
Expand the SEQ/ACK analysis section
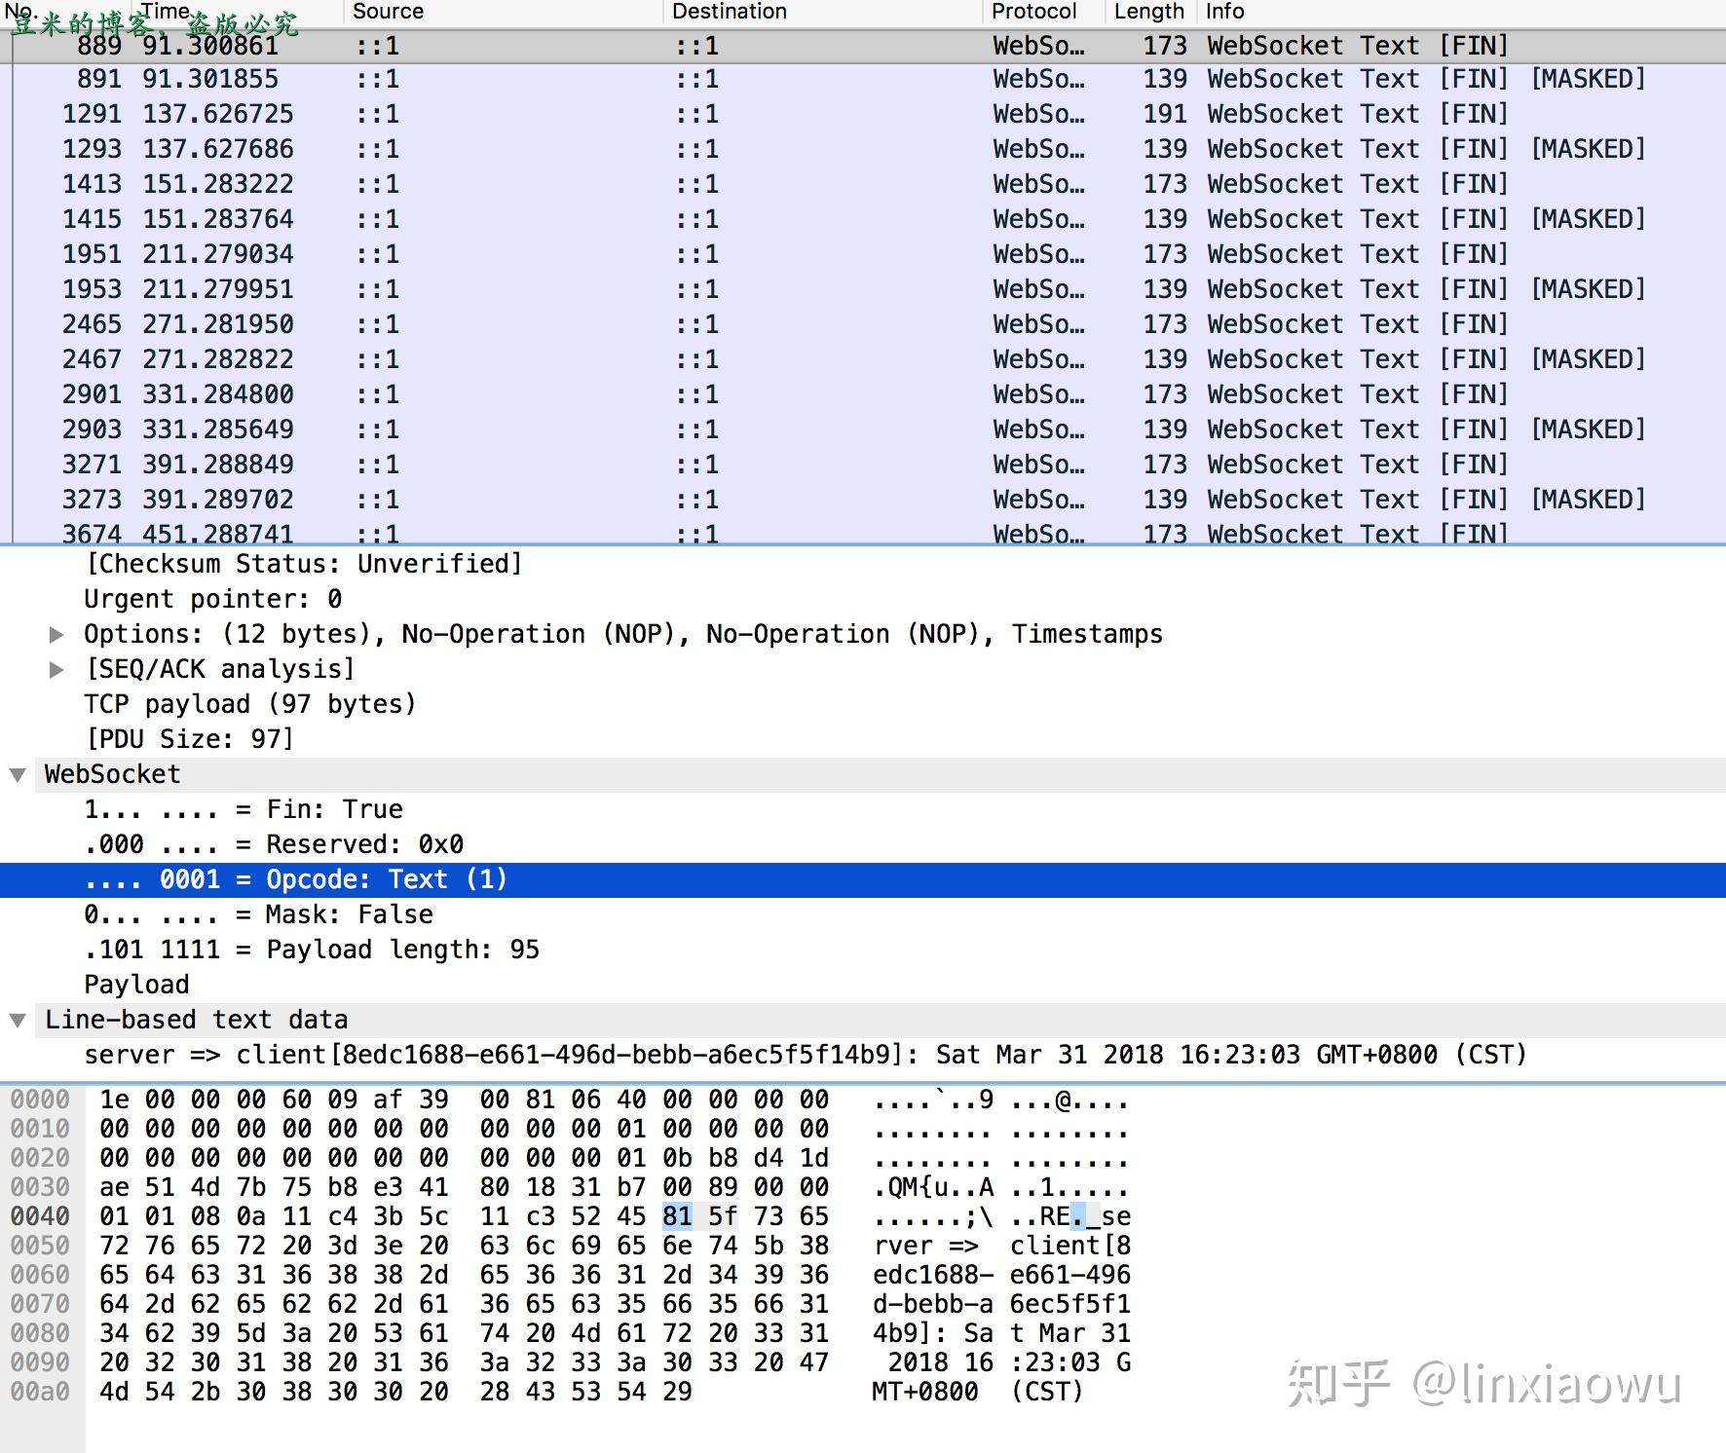(56, 668)
